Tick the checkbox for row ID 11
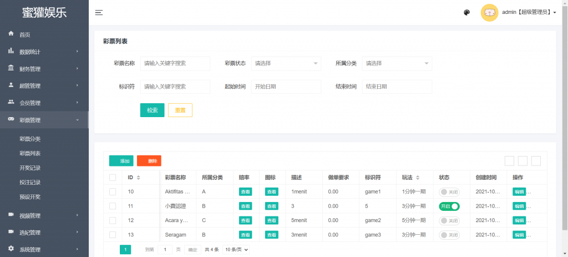 [113, 206]
